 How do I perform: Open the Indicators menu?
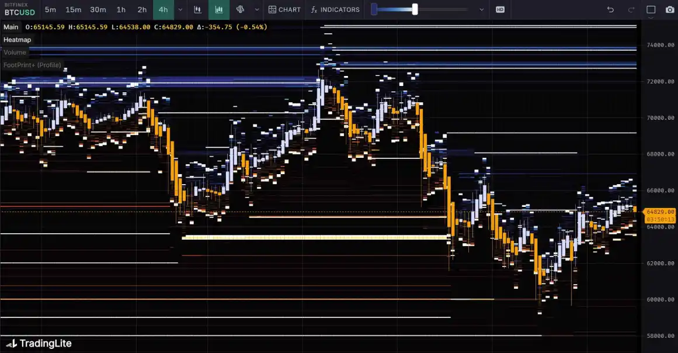(x=335, y=9)
